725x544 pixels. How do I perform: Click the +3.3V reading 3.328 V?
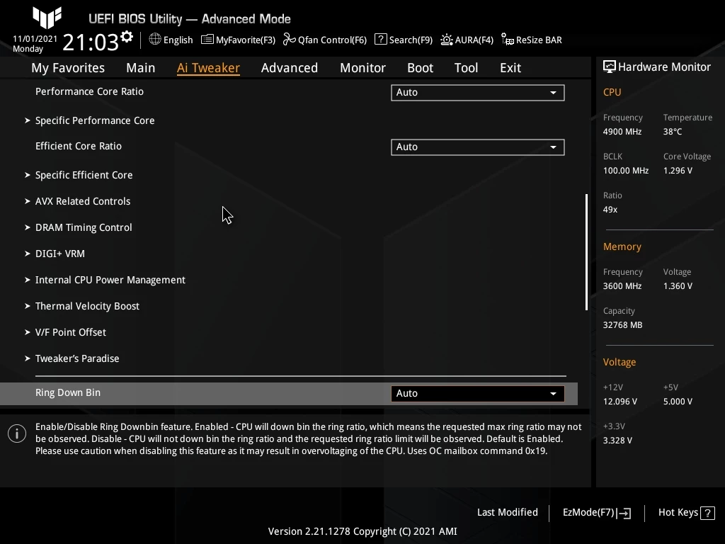tap(617, 441)
